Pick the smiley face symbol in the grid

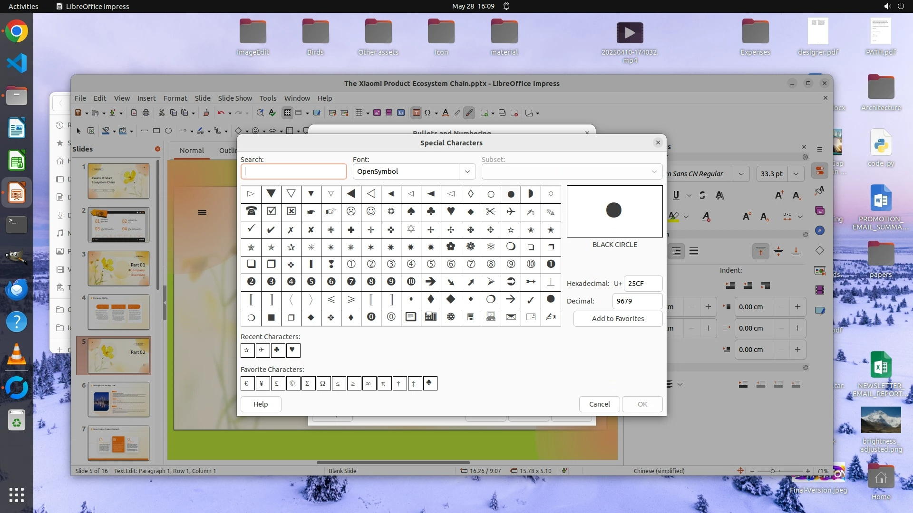(x=371, y=211)
